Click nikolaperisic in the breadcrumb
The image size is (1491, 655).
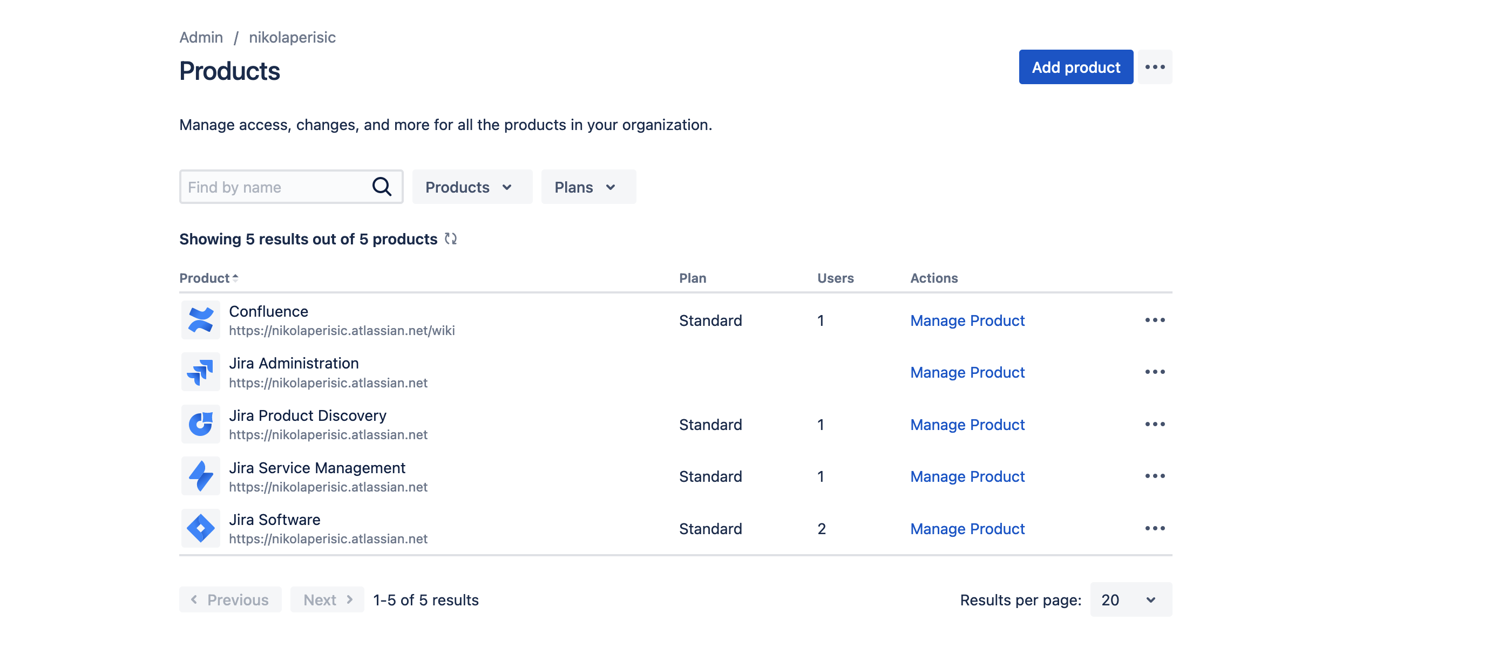point(292,37)
